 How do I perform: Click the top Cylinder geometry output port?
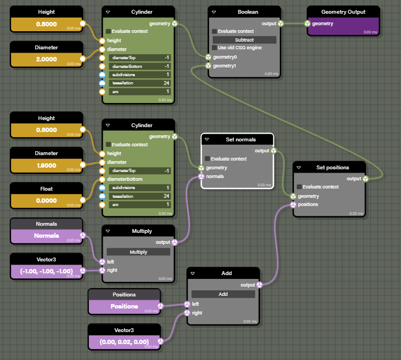coord(174,24)
